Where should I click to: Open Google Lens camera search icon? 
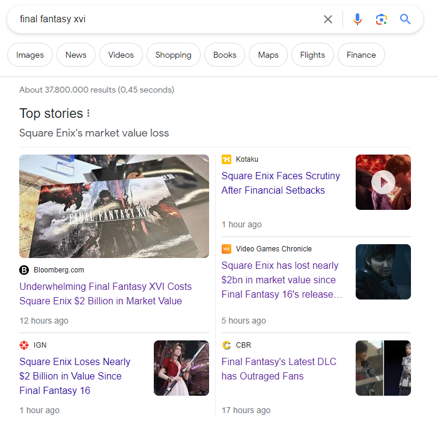click(x=382, y=19)
